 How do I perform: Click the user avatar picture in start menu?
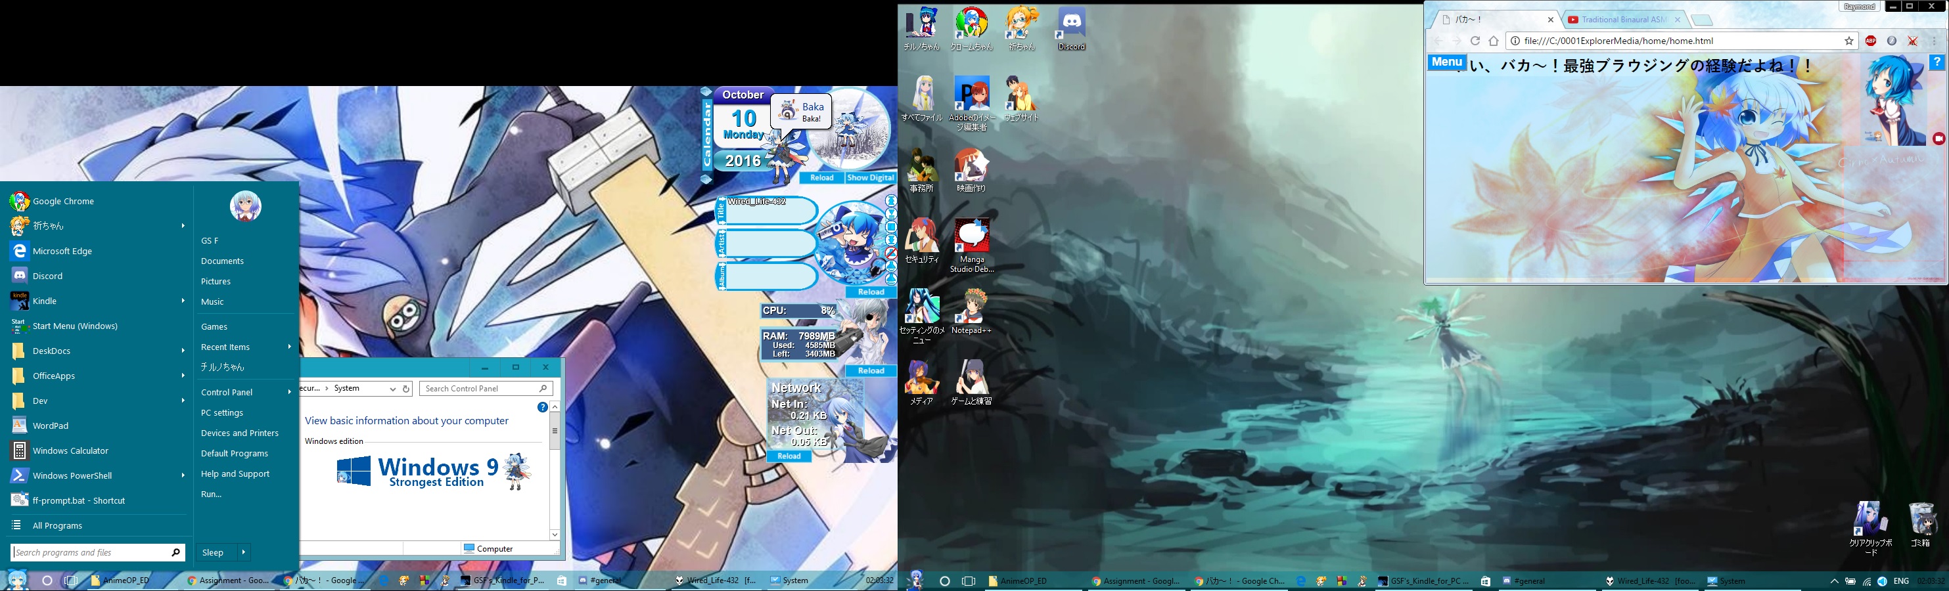(245, 206)
